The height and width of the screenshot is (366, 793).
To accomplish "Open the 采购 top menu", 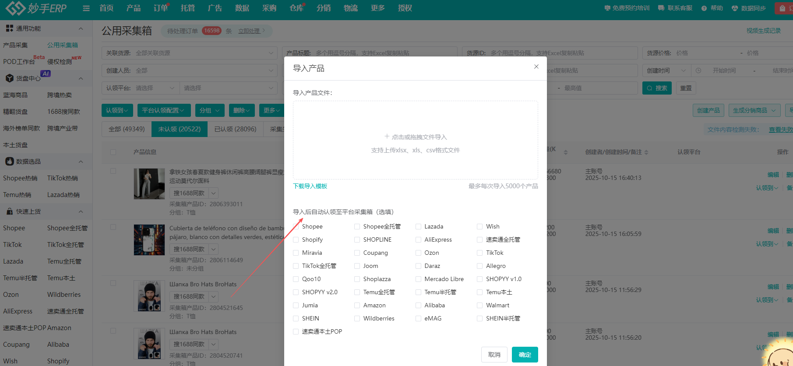I will (269, 8).
